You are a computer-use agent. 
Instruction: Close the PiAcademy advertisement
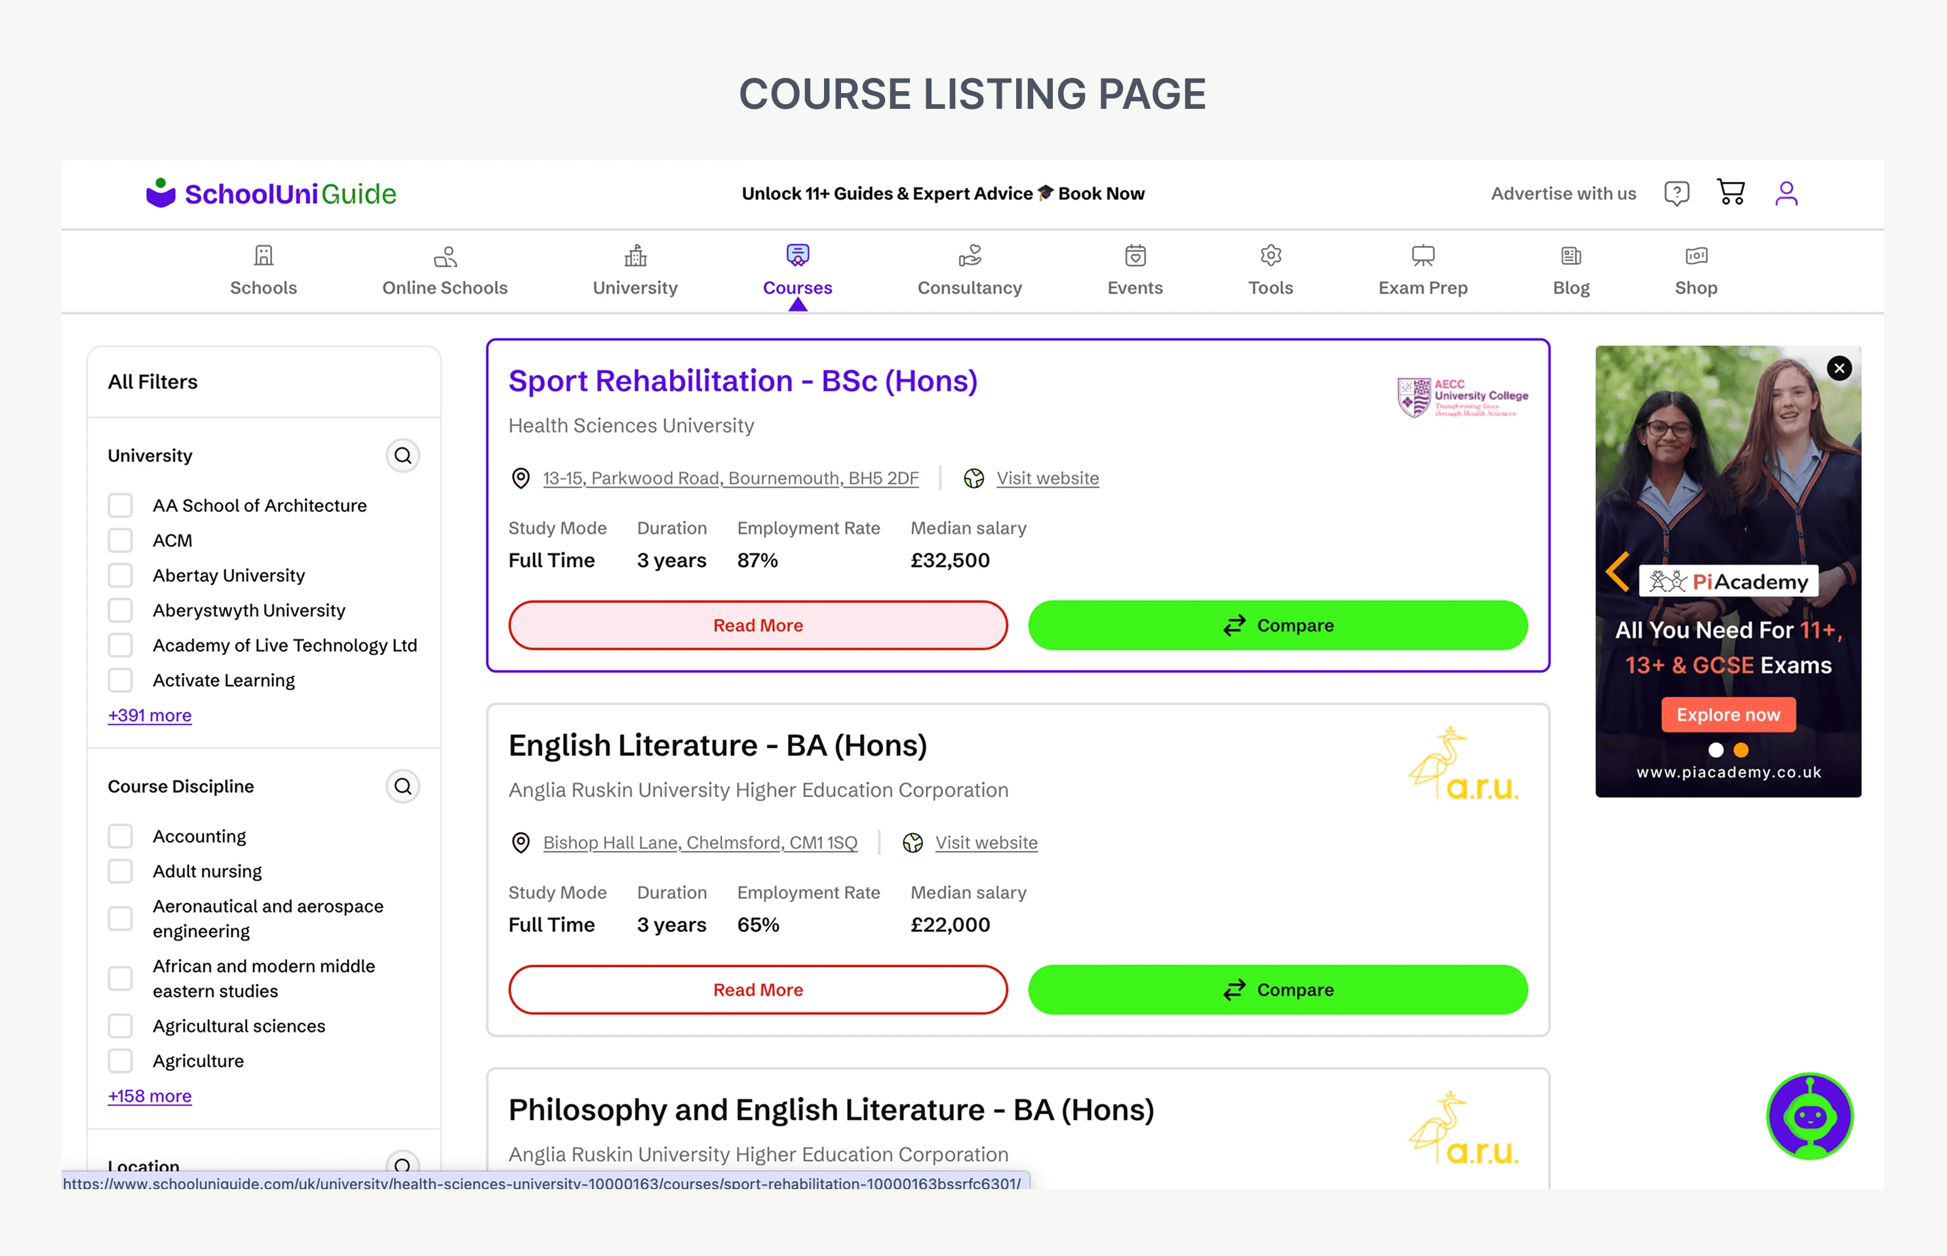(1839, 368)
